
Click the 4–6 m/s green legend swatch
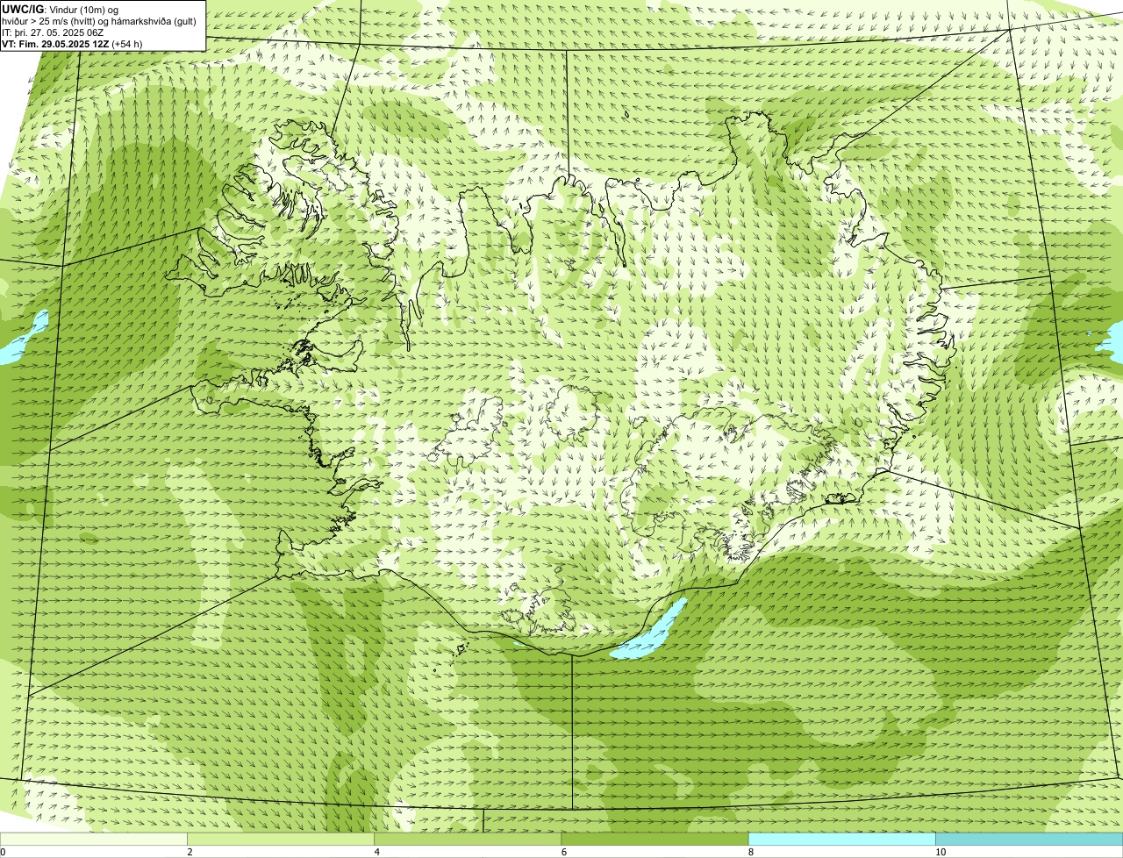coord(468,840)
